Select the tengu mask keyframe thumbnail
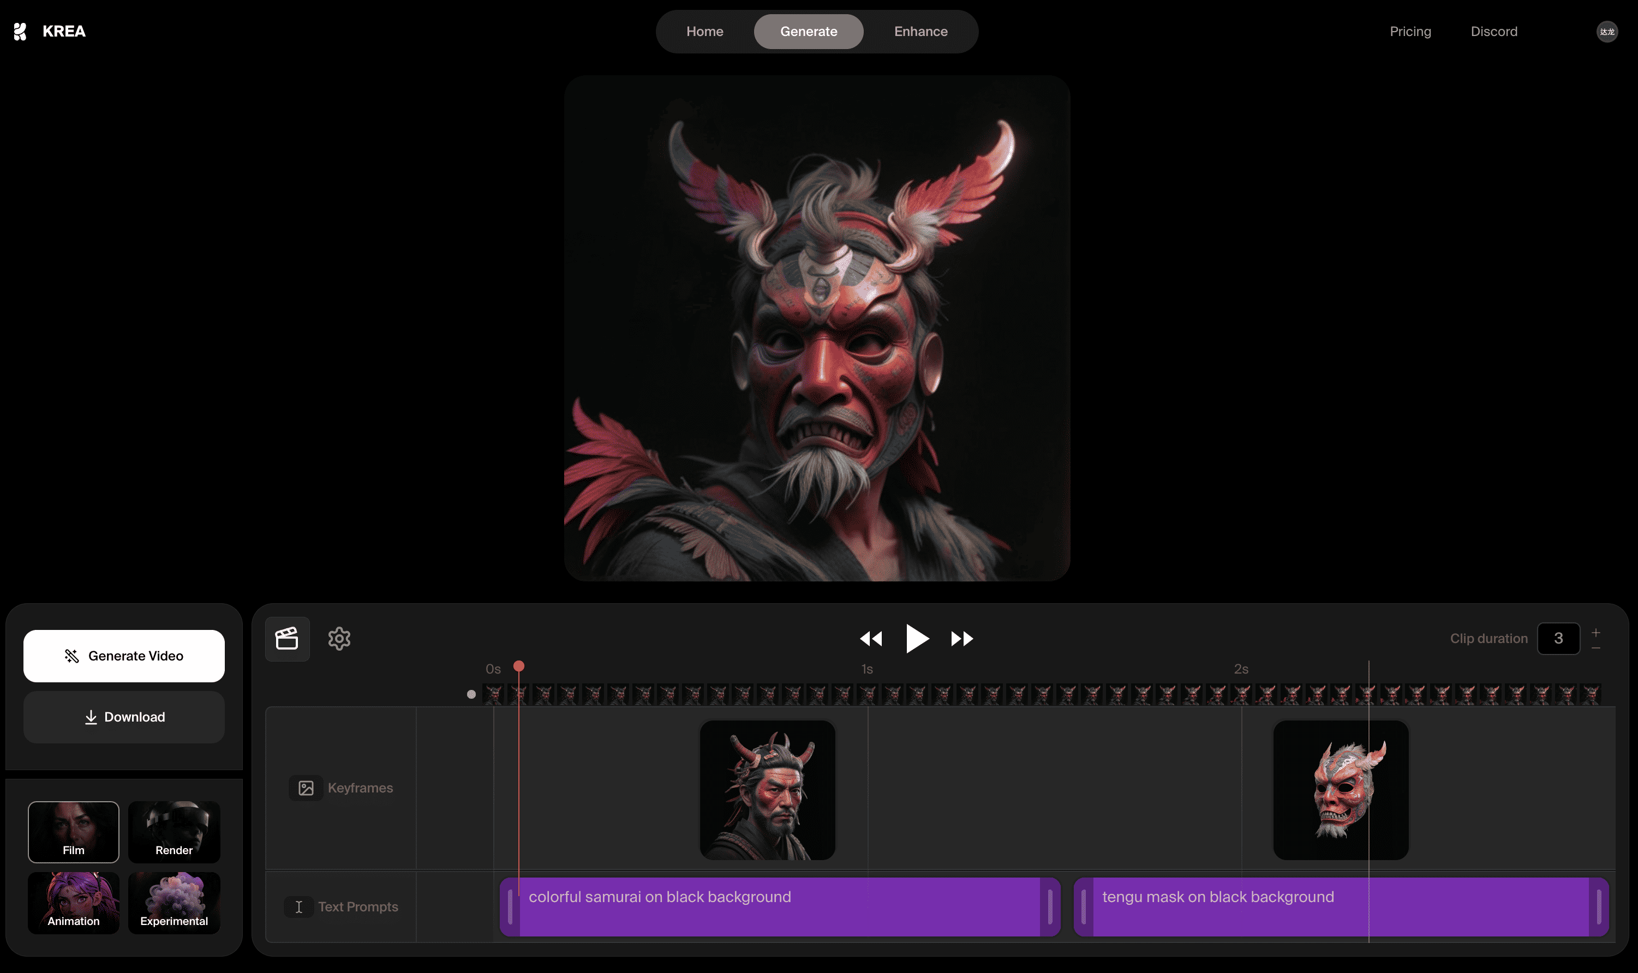 [1340, 789]
